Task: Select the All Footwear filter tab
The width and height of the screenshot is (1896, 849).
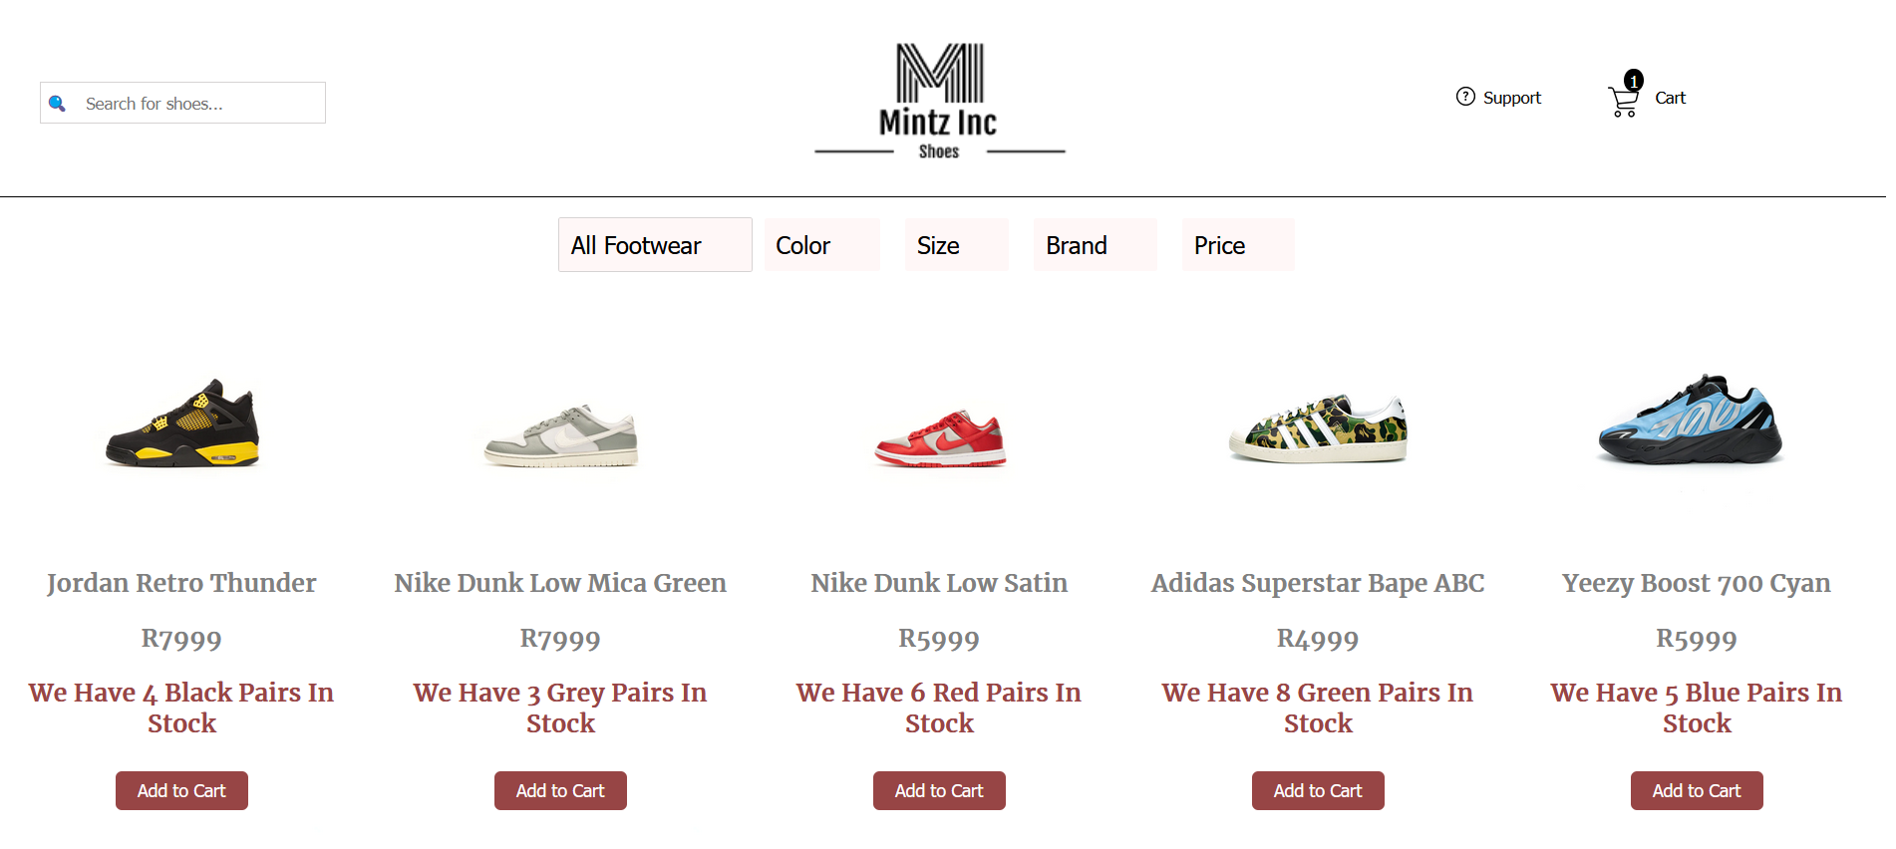Action: click(655, 245)
